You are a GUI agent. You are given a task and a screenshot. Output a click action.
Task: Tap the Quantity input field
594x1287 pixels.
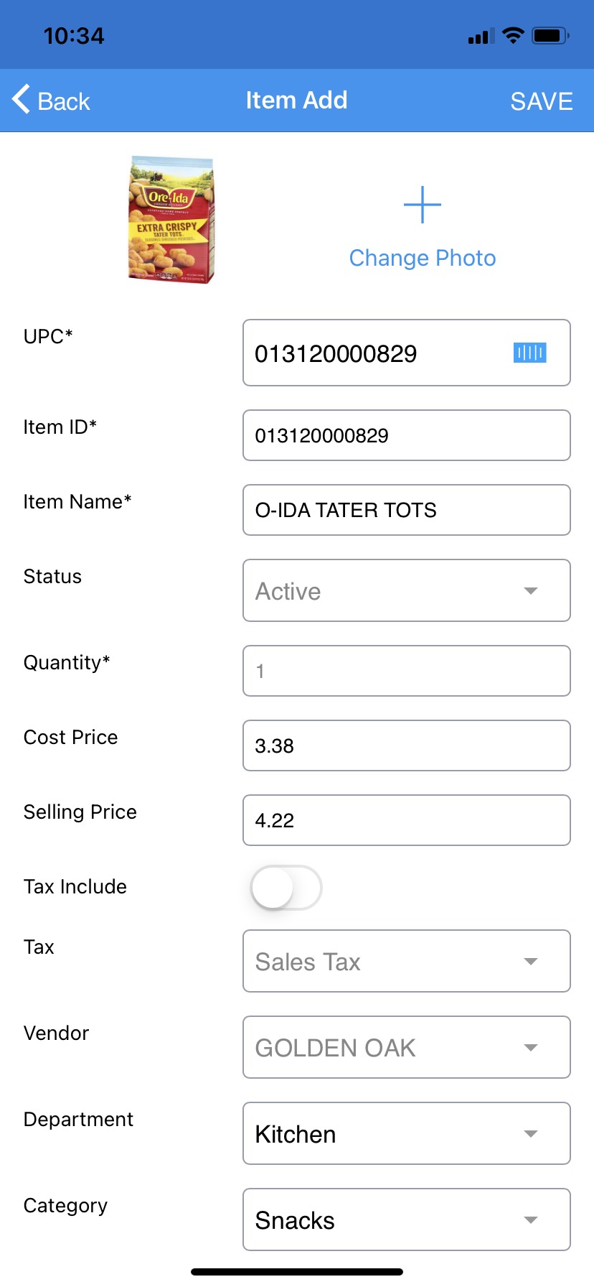coord(406,671)
